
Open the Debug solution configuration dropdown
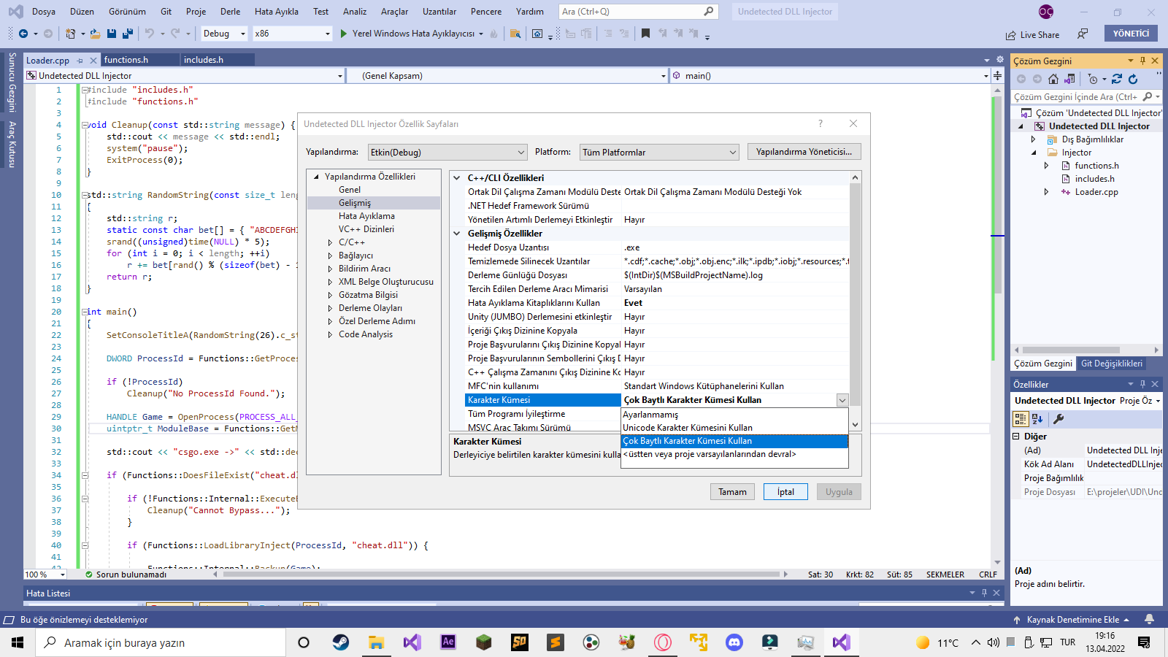(224, 34)
